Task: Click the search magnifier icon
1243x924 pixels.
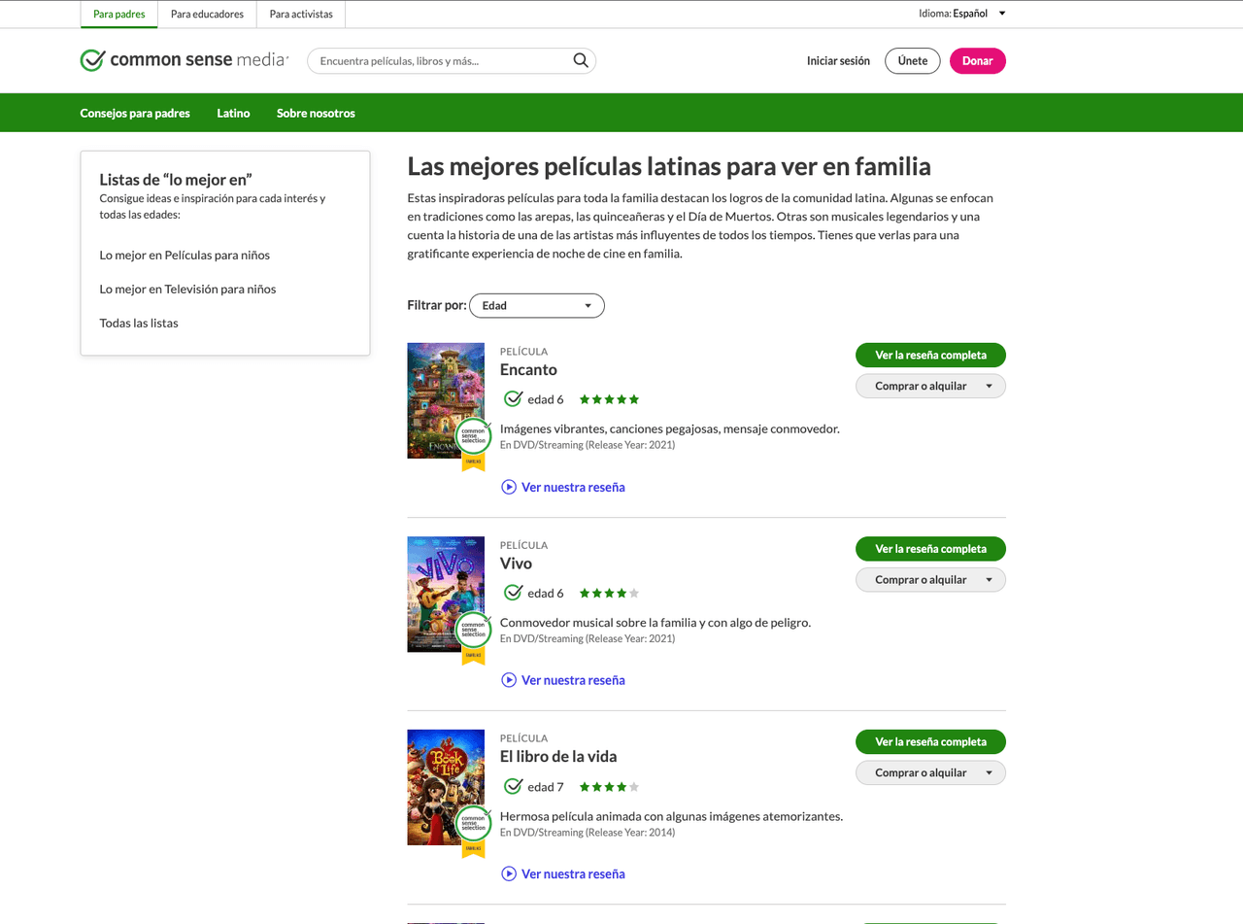Action: click(x=580, y=60)
